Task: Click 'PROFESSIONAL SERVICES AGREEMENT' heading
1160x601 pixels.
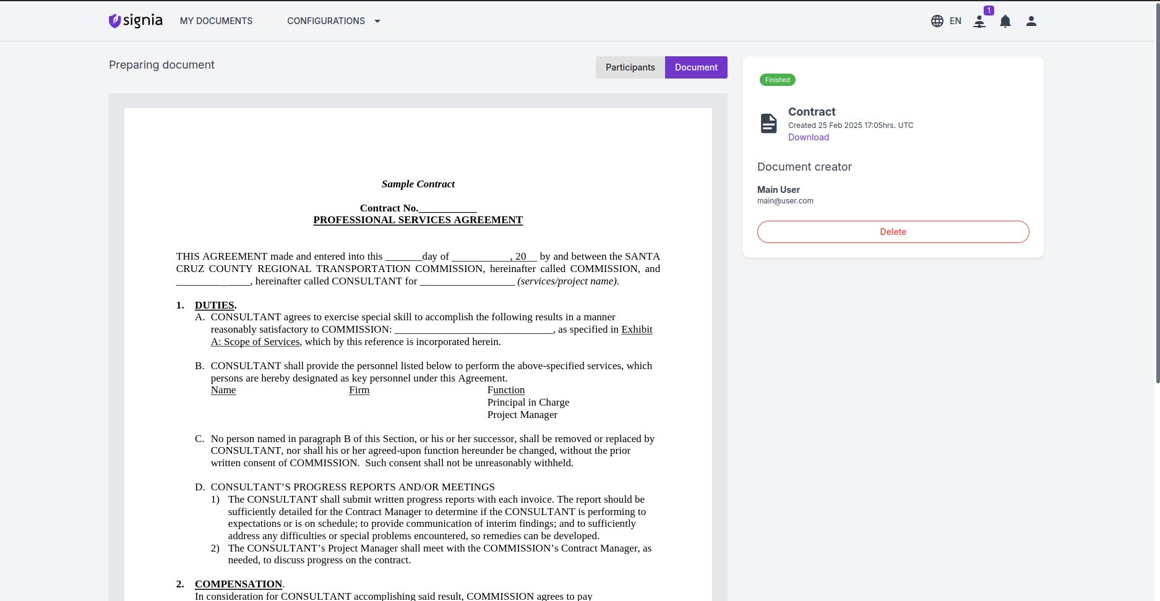Action: 418,220
